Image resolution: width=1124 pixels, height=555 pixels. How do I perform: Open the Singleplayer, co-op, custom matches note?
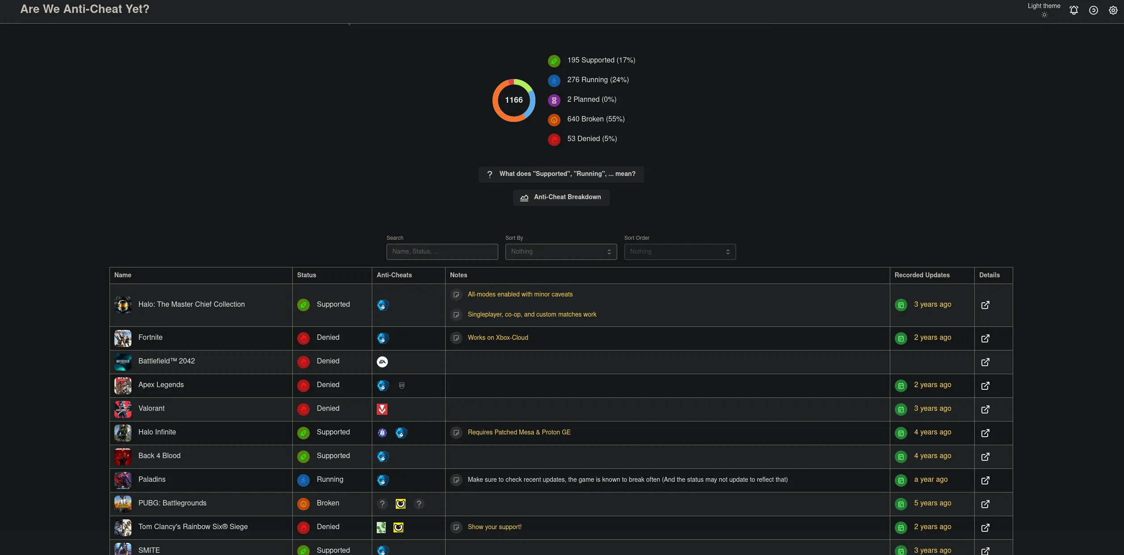coord(532,315)
